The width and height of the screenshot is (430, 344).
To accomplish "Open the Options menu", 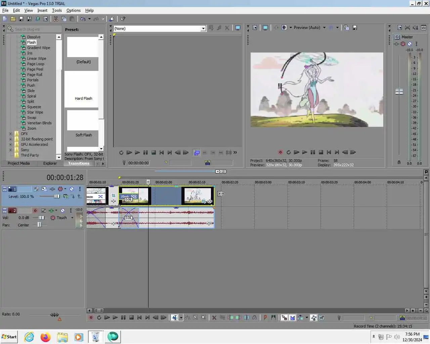I will click(x=74, y=10).
